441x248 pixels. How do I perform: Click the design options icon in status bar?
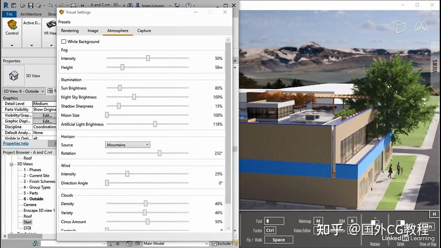[x=129, y=244]
